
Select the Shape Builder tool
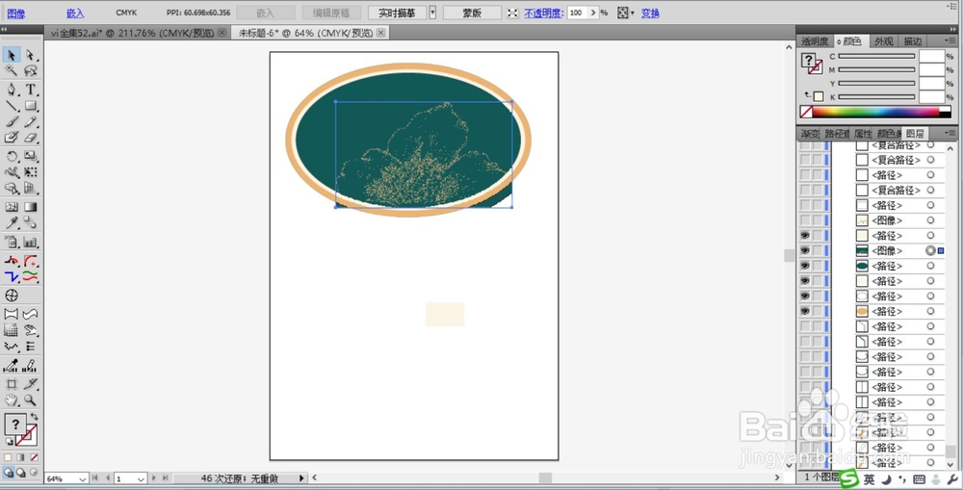coord(11,189)
